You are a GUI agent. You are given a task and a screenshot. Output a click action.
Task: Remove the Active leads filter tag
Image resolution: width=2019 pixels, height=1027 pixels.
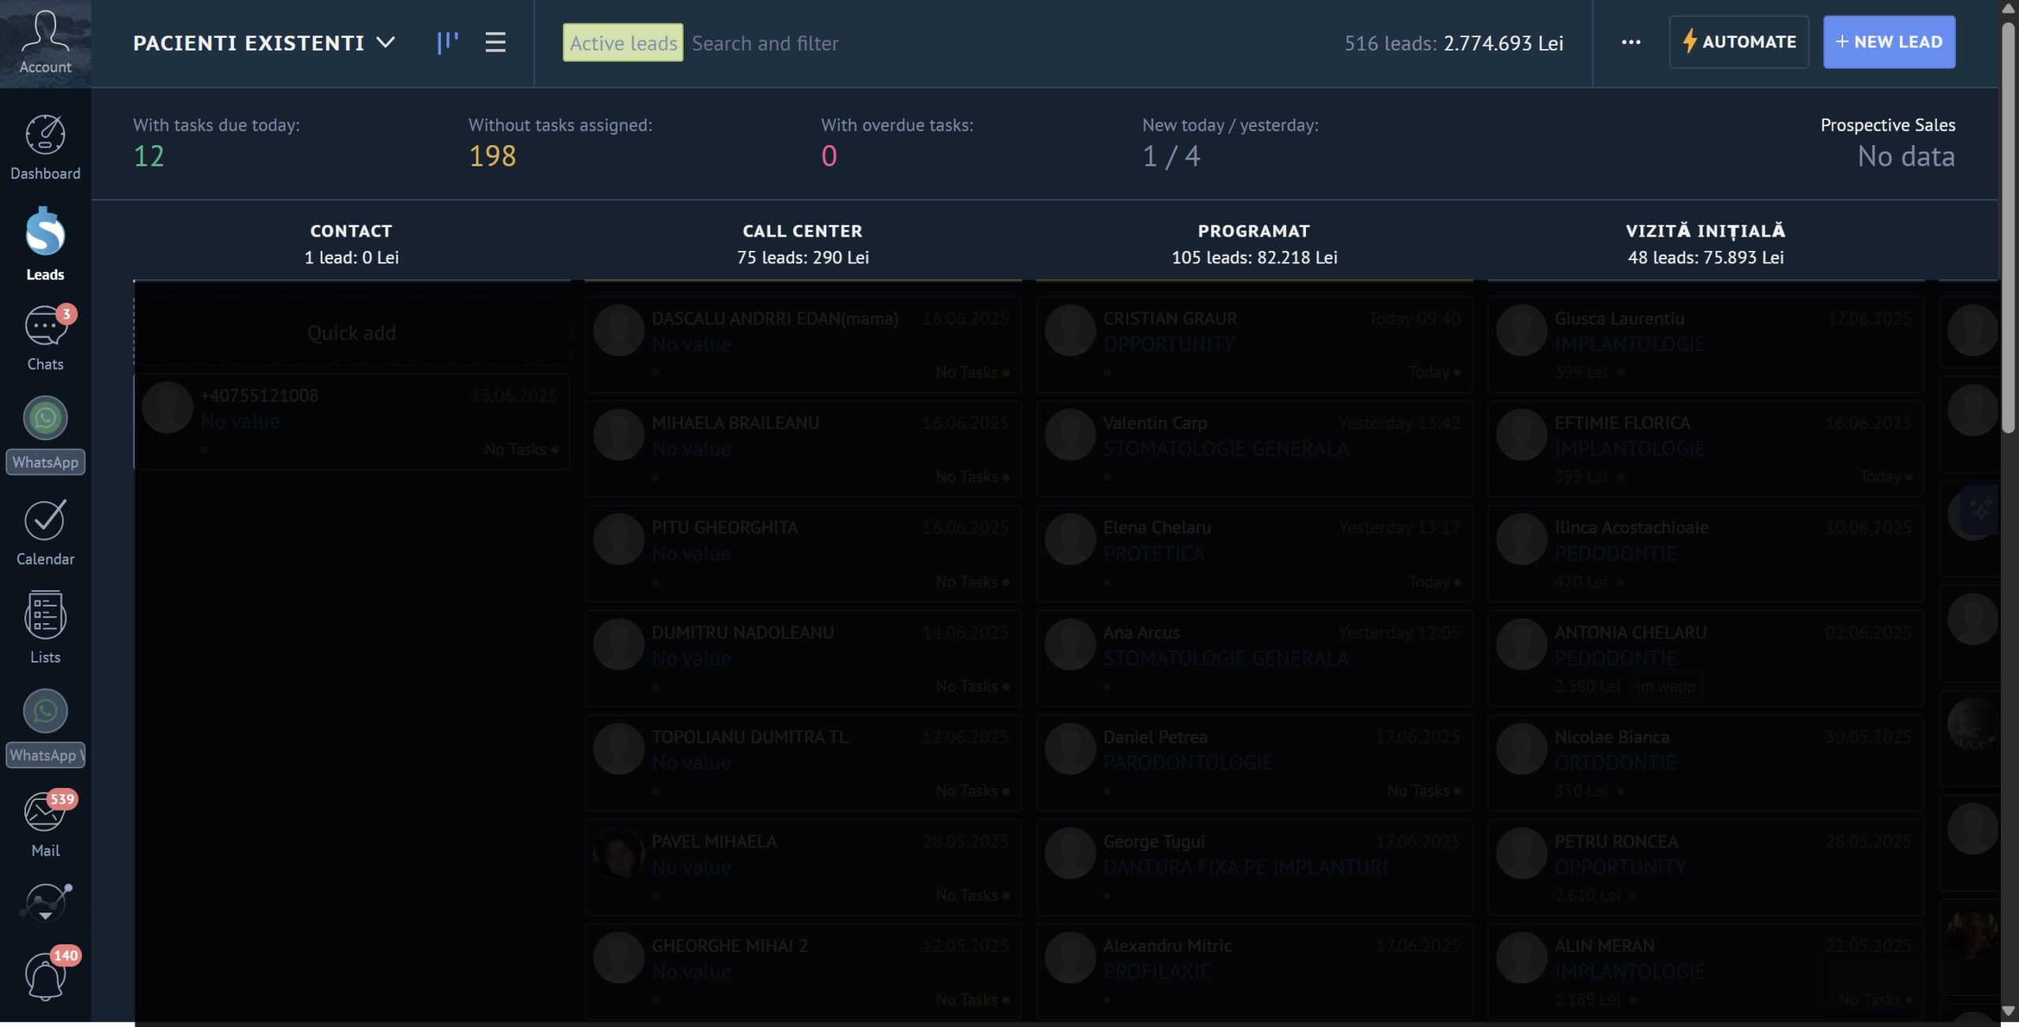point(623,43)
